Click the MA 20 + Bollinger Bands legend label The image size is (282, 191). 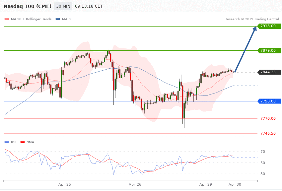click(31, 19)
